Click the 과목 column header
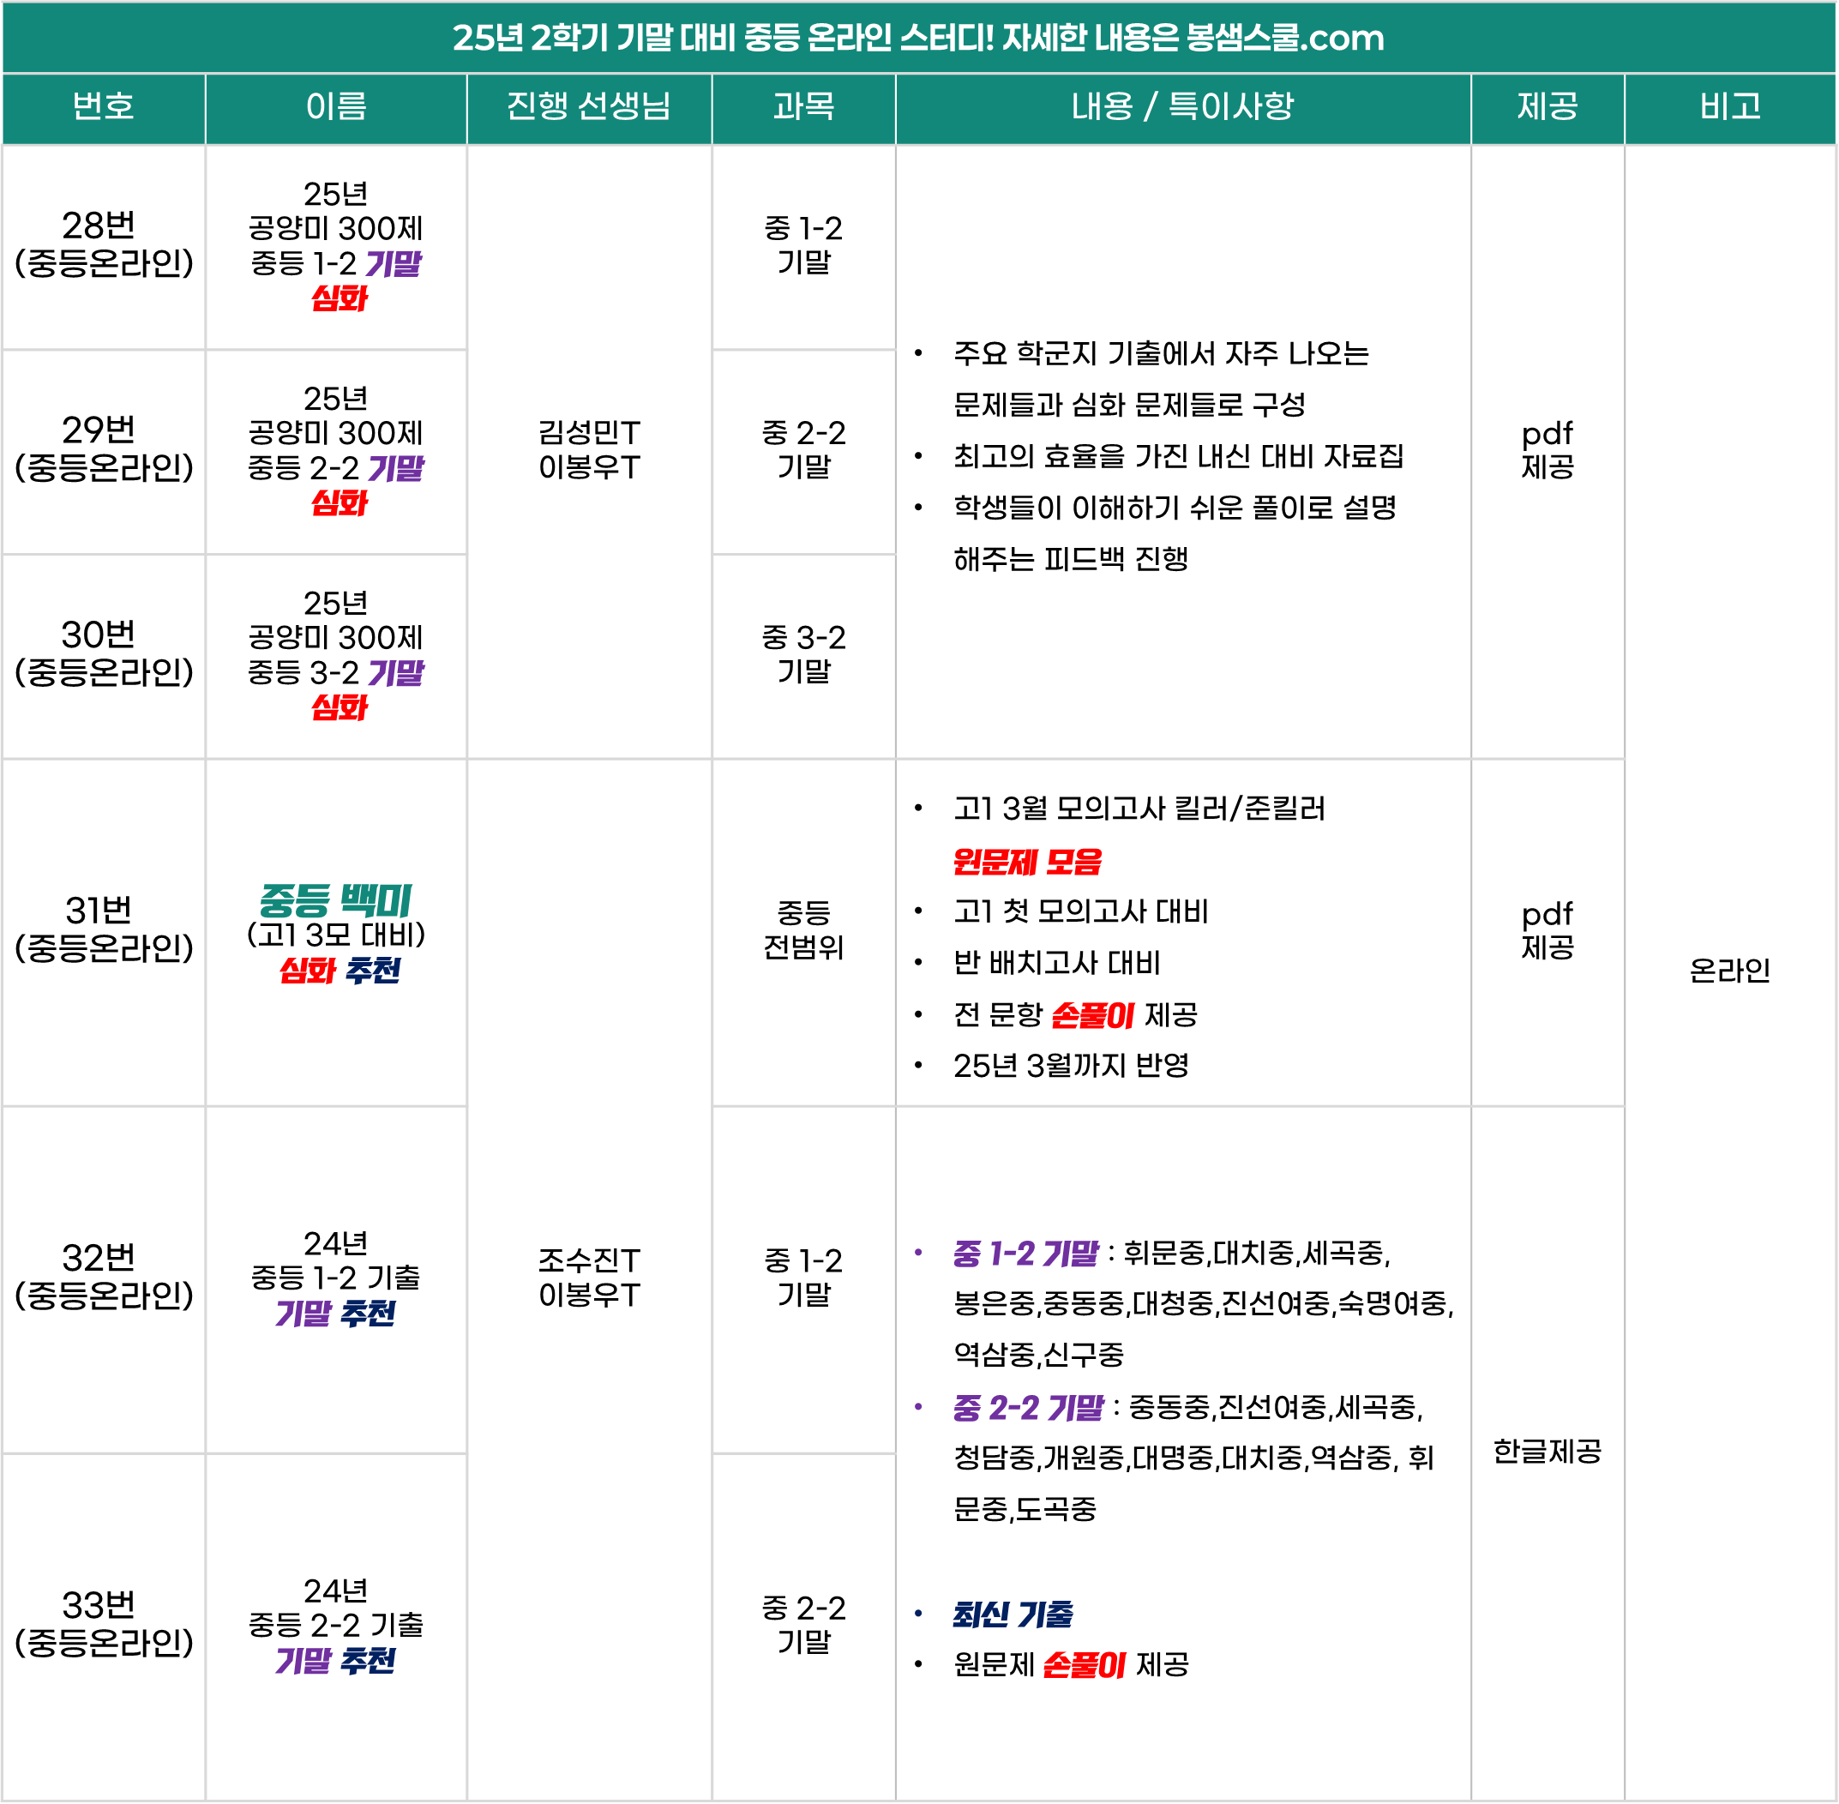1839x1804 pixels. (x=803, y=105)
